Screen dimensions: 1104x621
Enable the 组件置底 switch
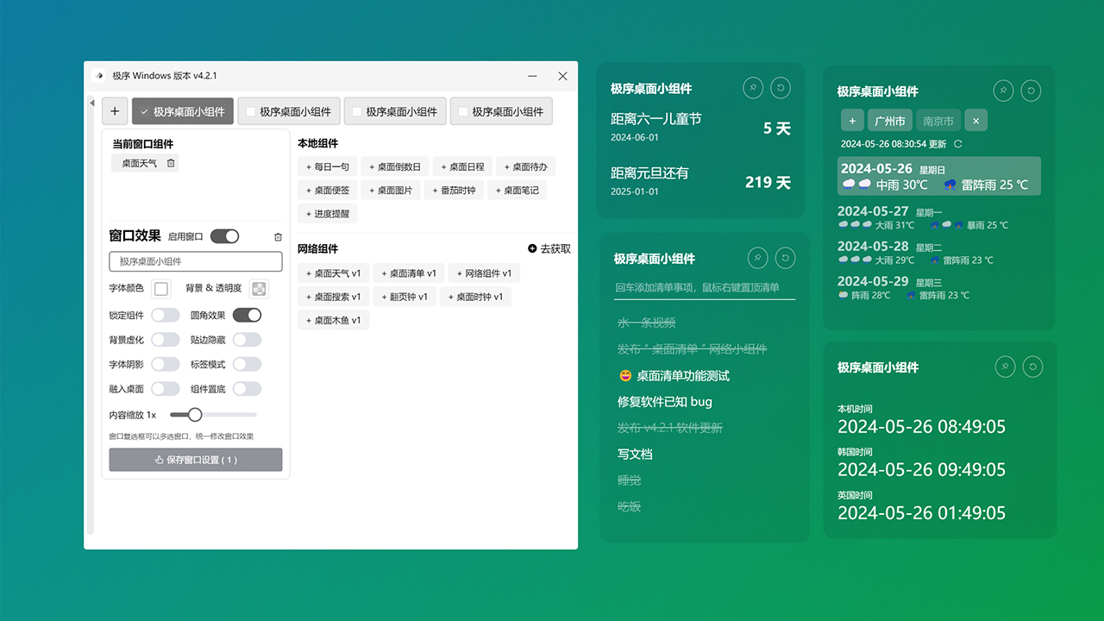(x=247, y=389)
